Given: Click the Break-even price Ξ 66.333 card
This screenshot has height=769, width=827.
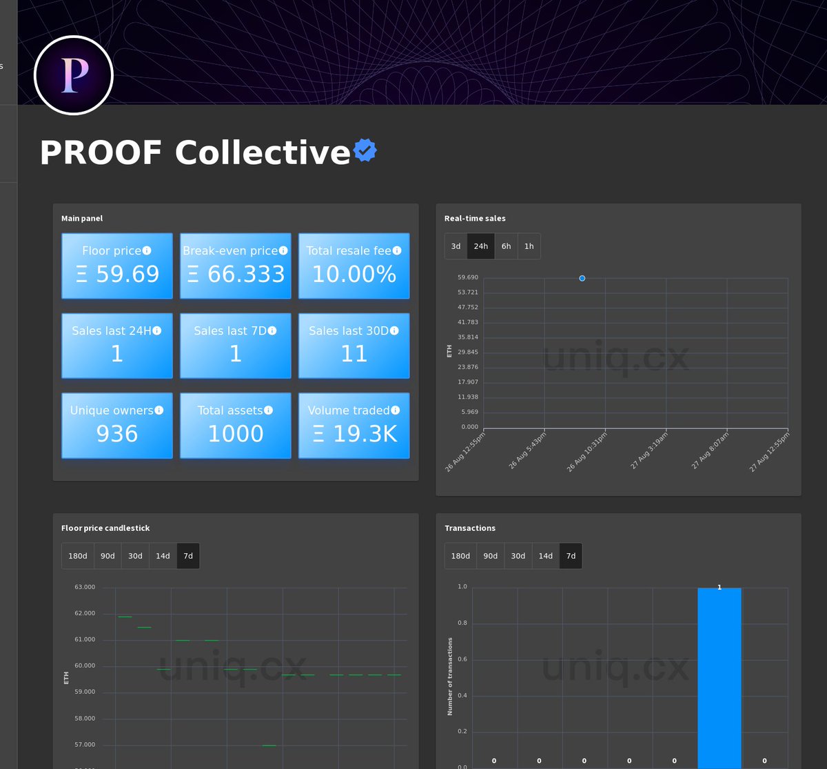Looking at the screenshot, I should pyautogui.click(x=236, y=266).
